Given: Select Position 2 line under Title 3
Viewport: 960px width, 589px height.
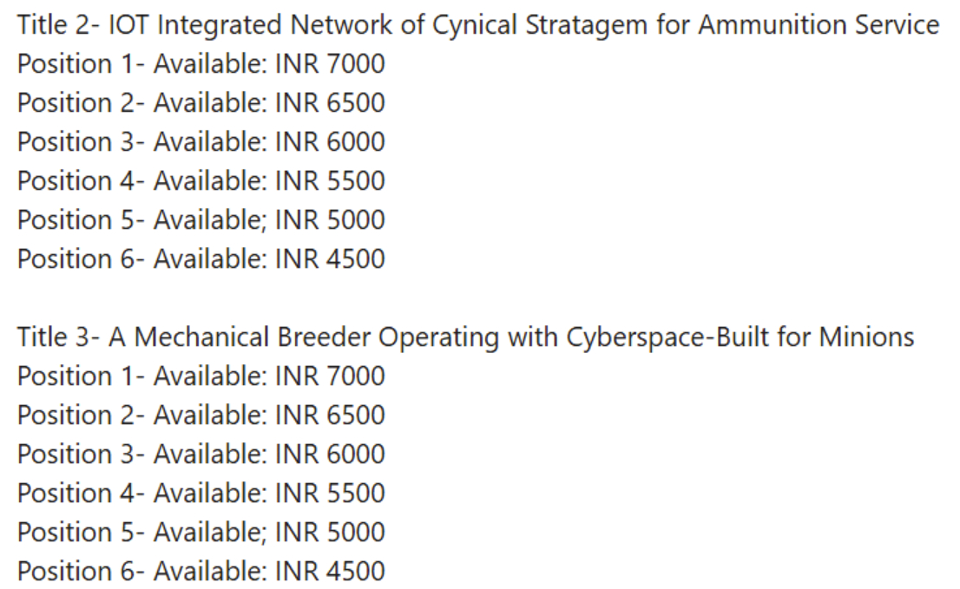Looking at the screenshot, I should click(x=201, y=416).
